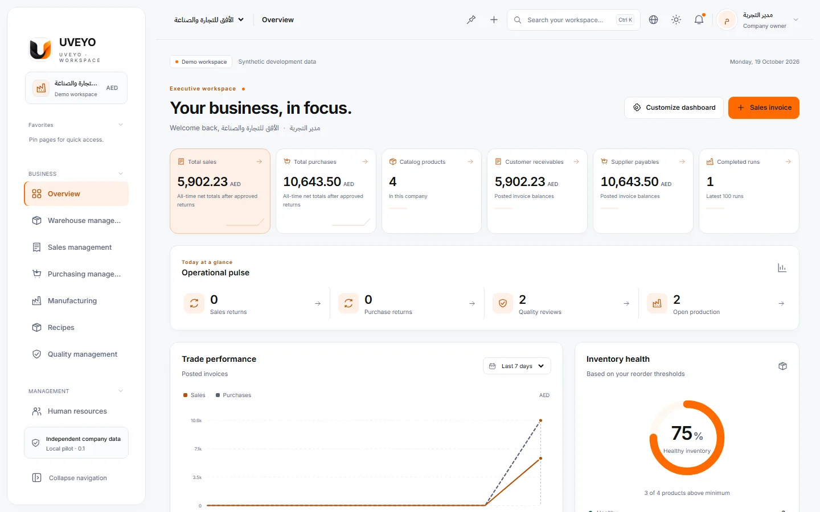820x512 pixels.
Task: Toggle the Sales series in chart legend
Action: [x=194, y=395]
